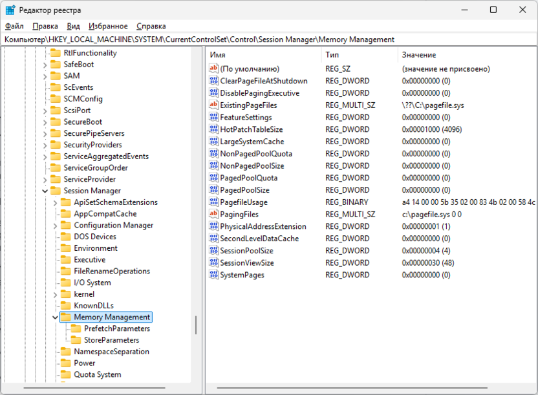
Task: Select the ServiceGroupOrder key
Action: [96, 167]
